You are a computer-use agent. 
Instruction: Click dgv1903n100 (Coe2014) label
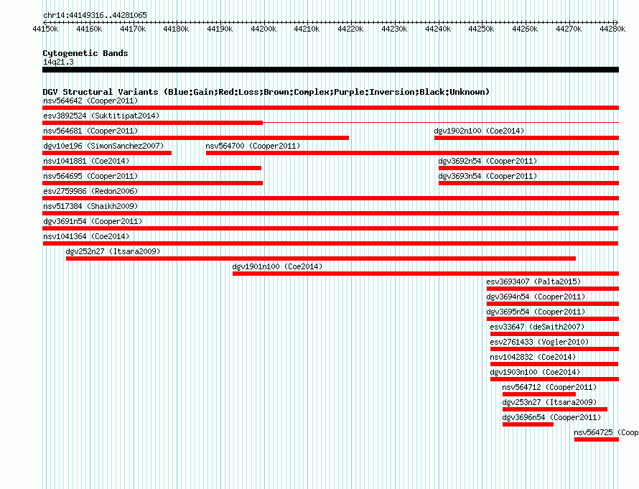(535, 372)
